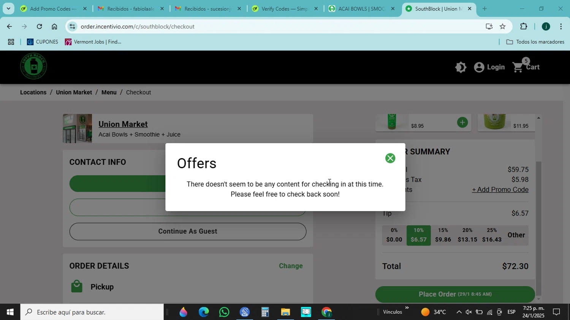
Task: Choose Other tip amount
Action: 516,235
